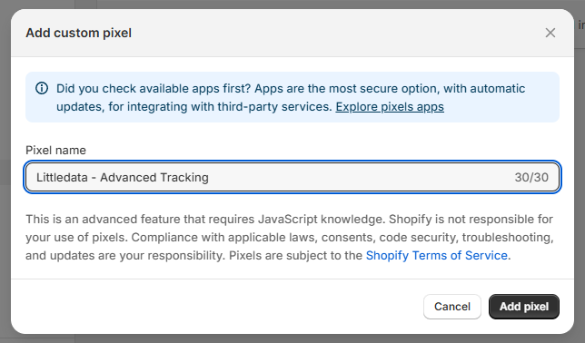Open Shopify Terms of Service link
The image size is (585, 343).
click(437, 255)
